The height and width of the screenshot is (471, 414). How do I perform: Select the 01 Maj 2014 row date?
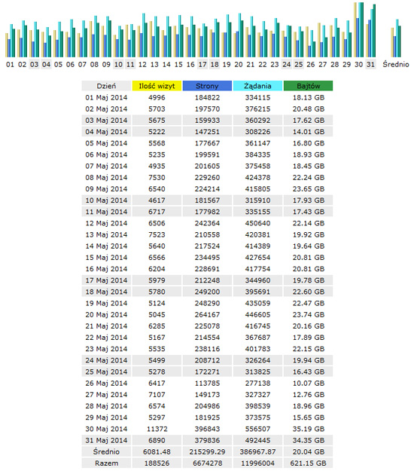[x=106, y=98]
